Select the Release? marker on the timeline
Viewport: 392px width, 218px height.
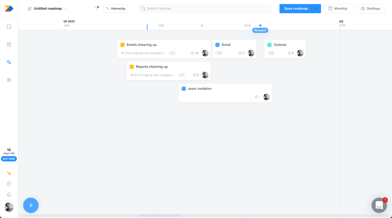click(260, 30)
